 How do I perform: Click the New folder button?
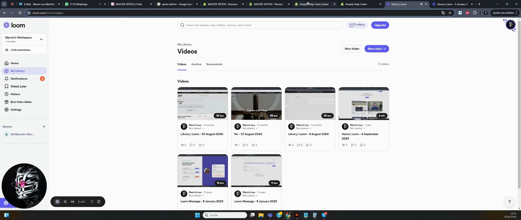[x=352, y=49]
